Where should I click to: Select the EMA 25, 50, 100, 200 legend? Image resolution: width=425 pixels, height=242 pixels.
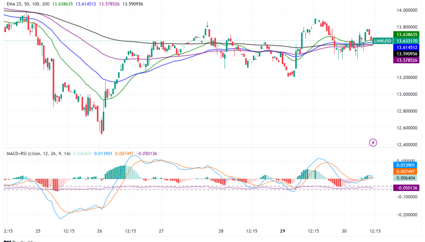point(28,4)
